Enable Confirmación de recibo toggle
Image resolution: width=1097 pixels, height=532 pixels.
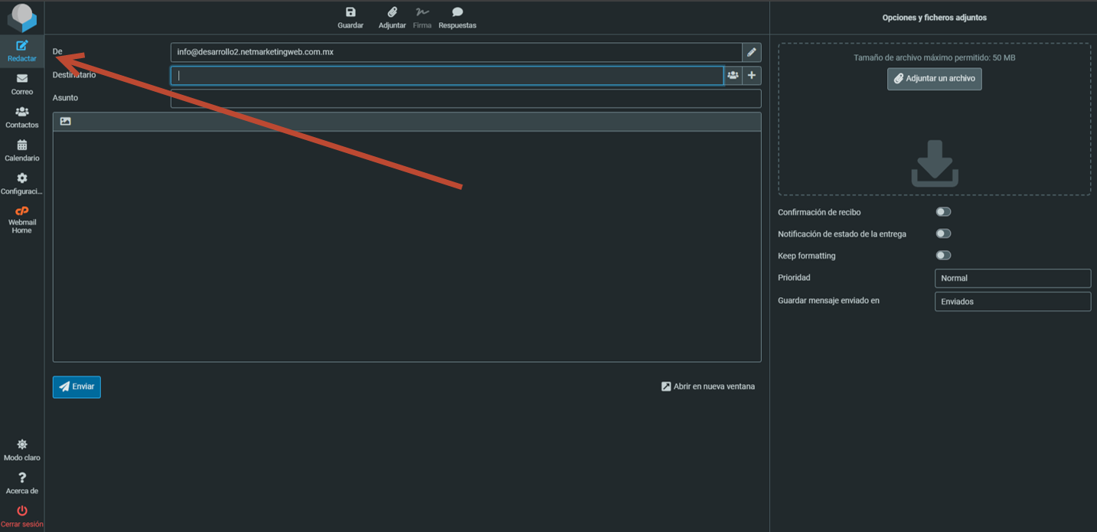click(x=943, y=212)
